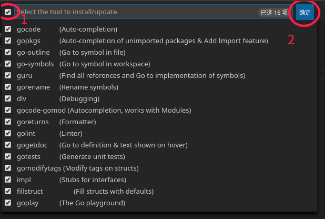Uncheck the fillstruct checkbox

point(8,191)
